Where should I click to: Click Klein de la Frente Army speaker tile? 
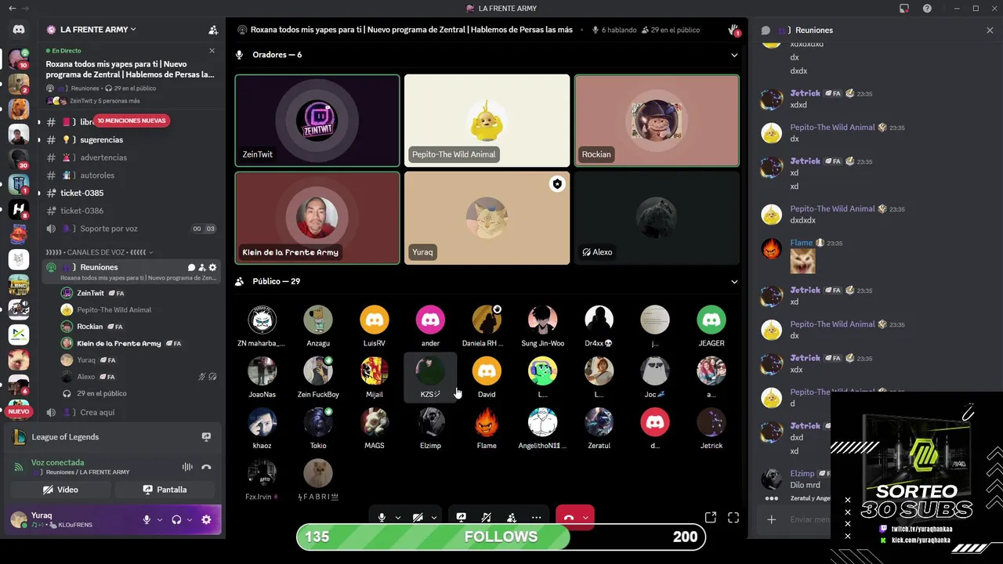click(317, 218)
